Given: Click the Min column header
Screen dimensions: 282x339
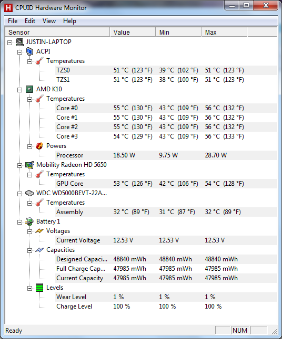Looking at the screenshot, I should point(178,32).
